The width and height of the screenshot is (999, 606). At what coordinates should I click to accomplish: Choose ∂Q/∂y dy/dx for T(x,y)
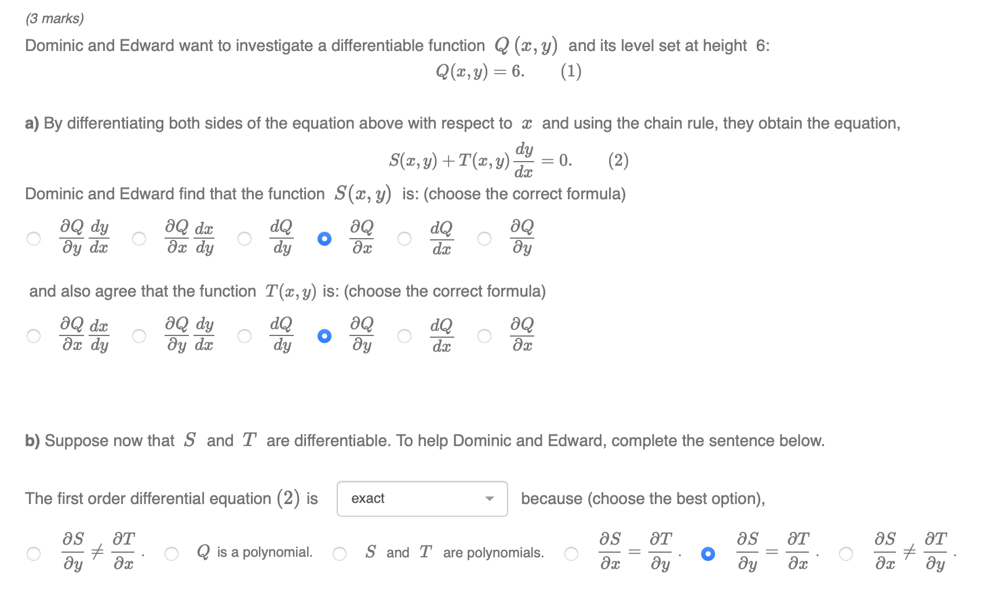(x=139, y=335)
